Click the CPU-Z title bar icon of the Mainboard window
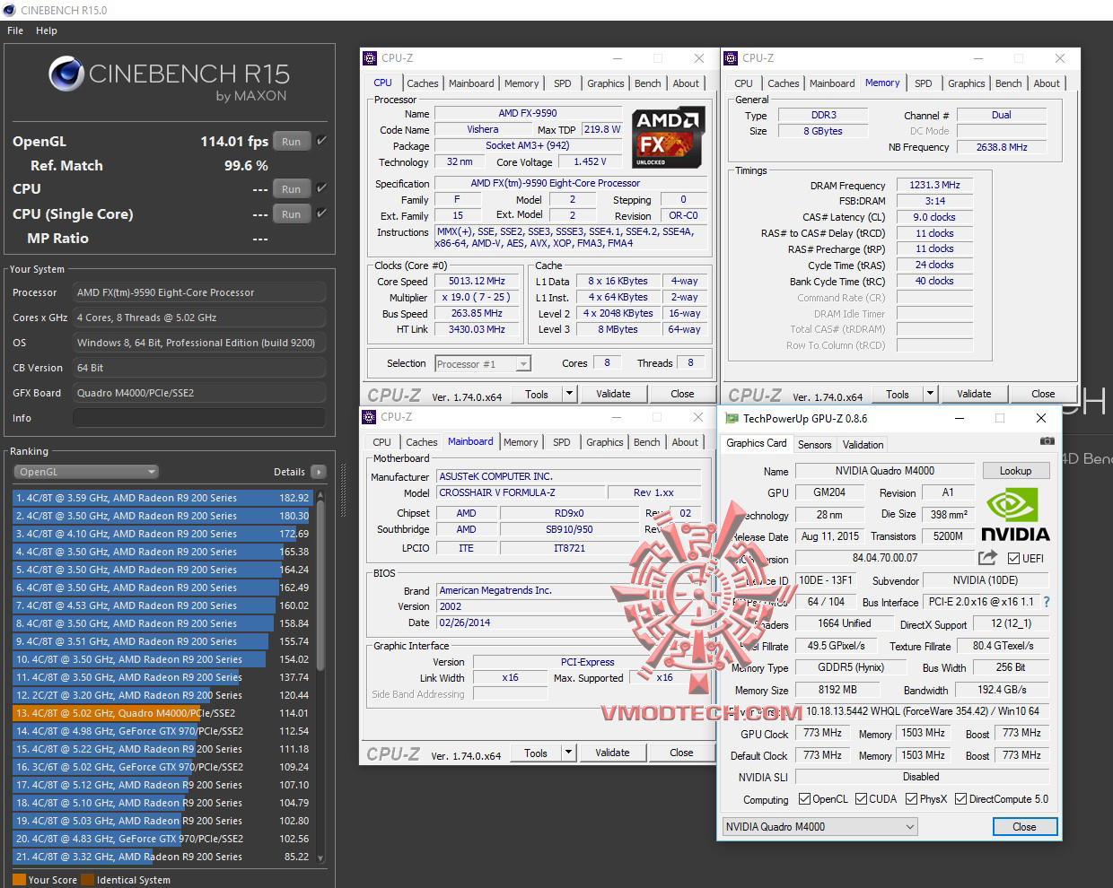 [369, 417]
